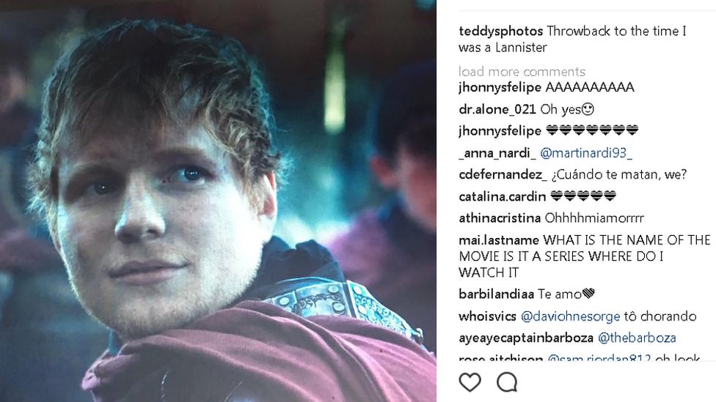
Task: Go to catalina.cardin's profile
Action: (502, 196)
